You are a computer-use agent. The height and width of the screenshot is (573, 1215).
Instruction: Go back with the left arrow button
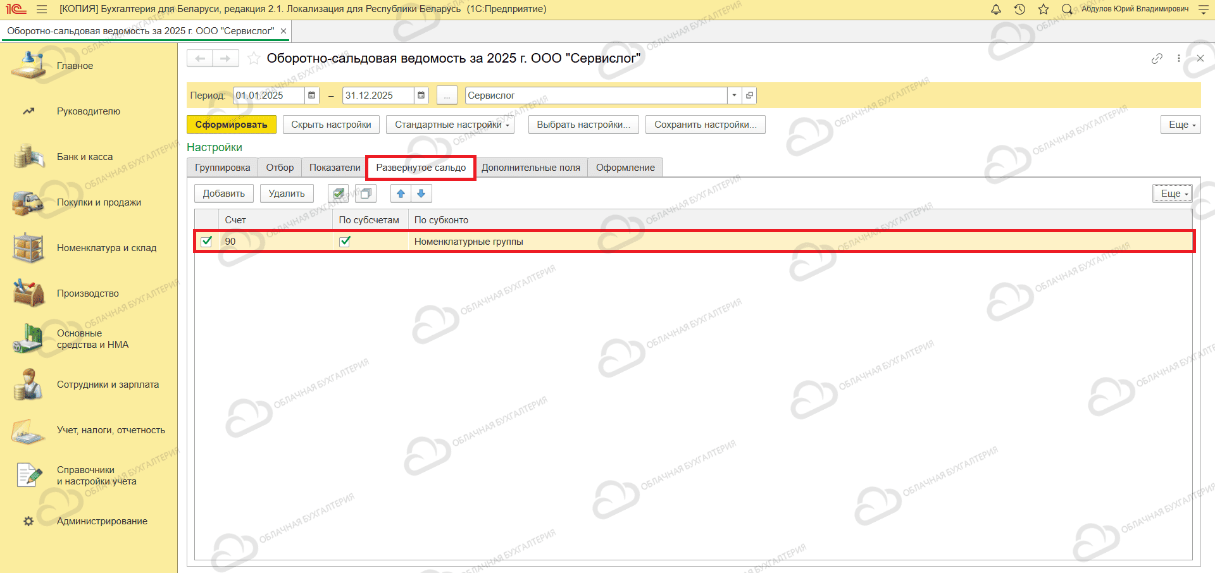pyautogui.click(x=200, y=58)
